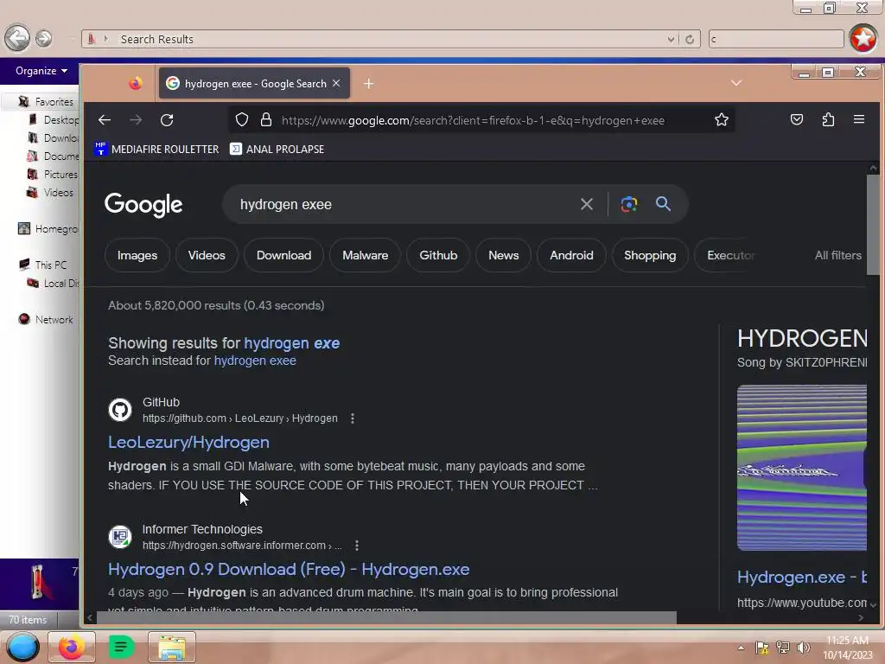The image size is (885, 664).
Task: Select This PC in Explorer sidebar
Action: (42, 265)
